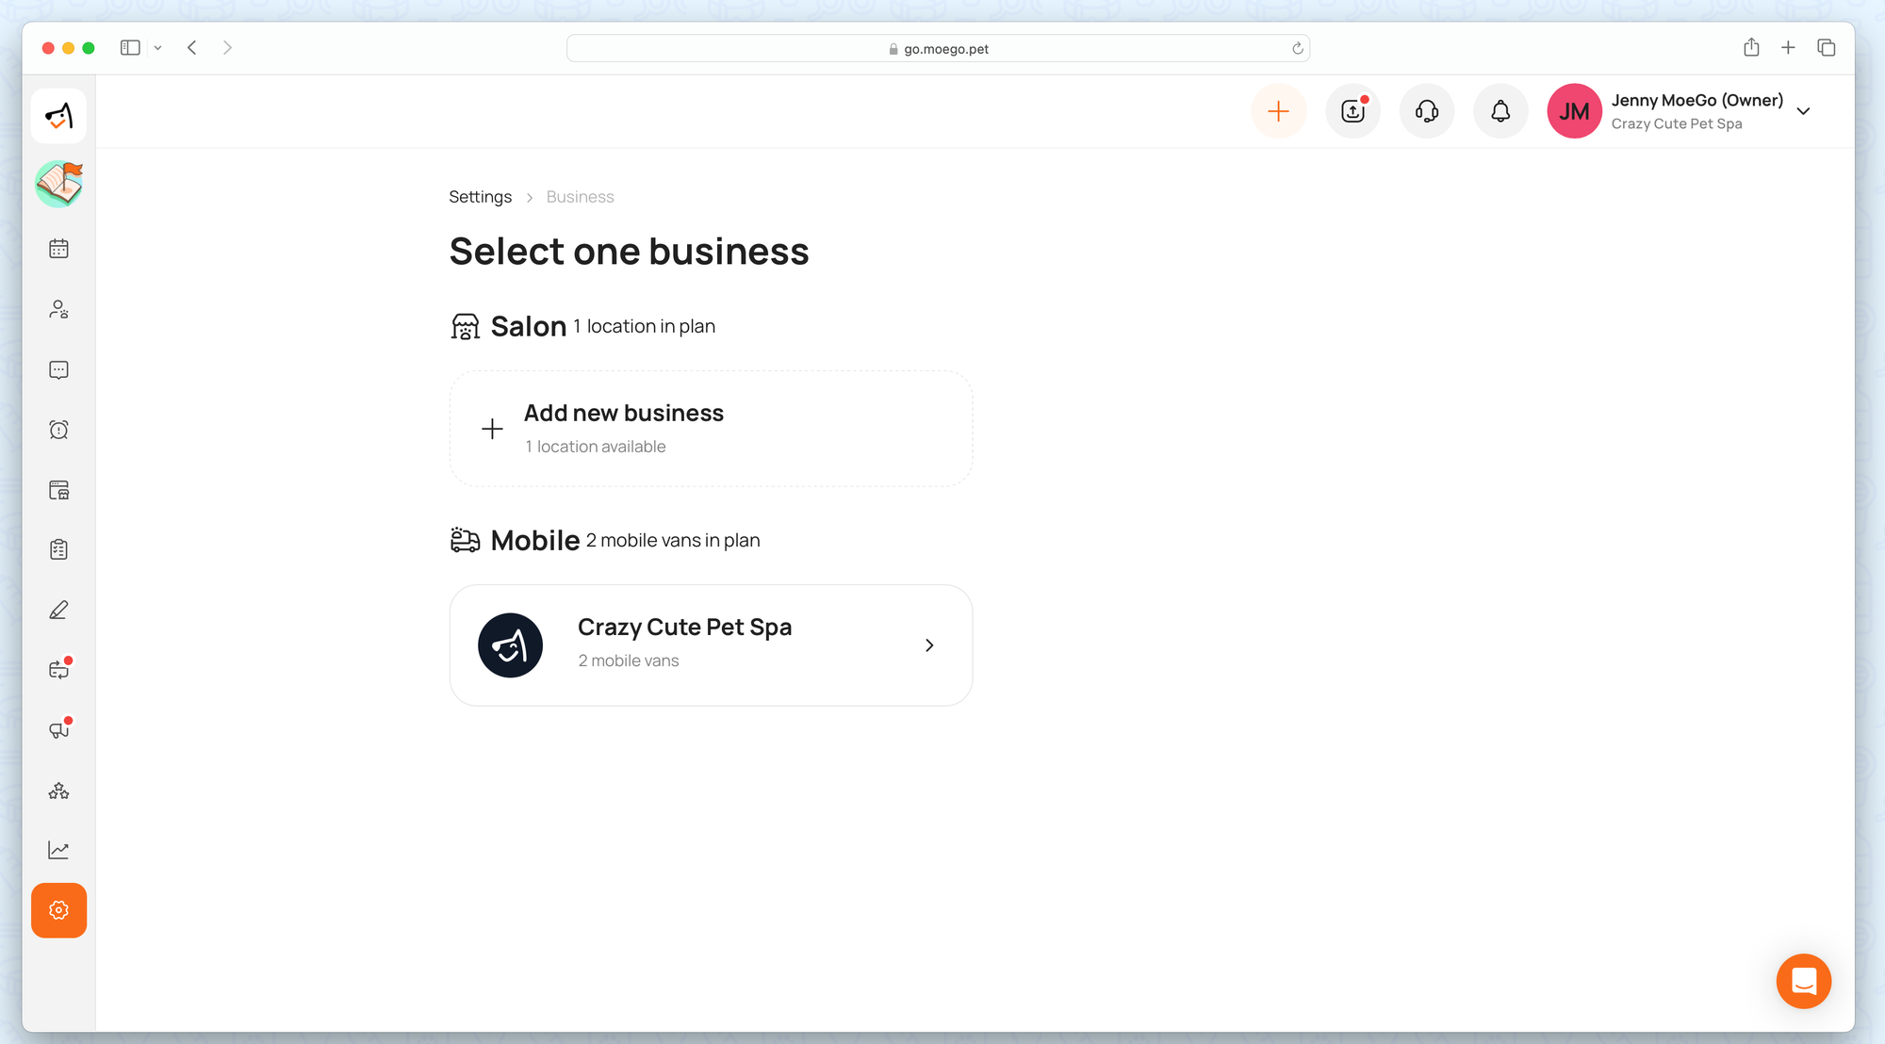Open Crazy Cute Pet Spa chevron arrow
This screenshot has width=1885, height=1044.
(929, 645)
